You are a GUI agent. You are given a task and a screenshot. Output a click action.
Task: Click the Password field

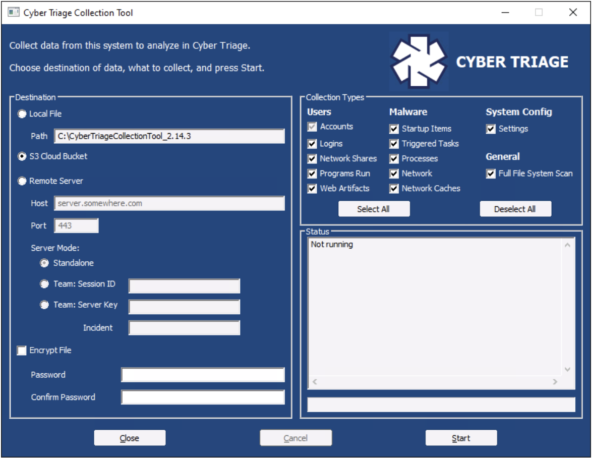[x=203, y=375]
